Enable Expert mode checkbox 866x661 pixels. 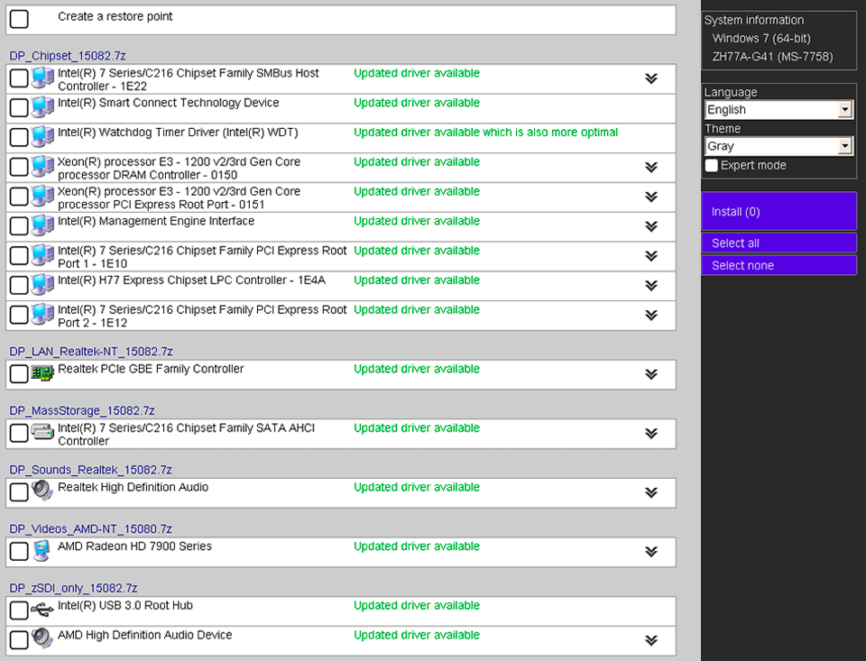(x=712, y=166)
